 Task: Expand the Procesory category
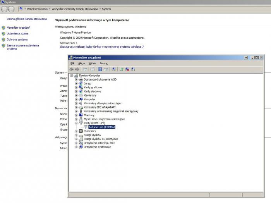(x=76, y=131)
